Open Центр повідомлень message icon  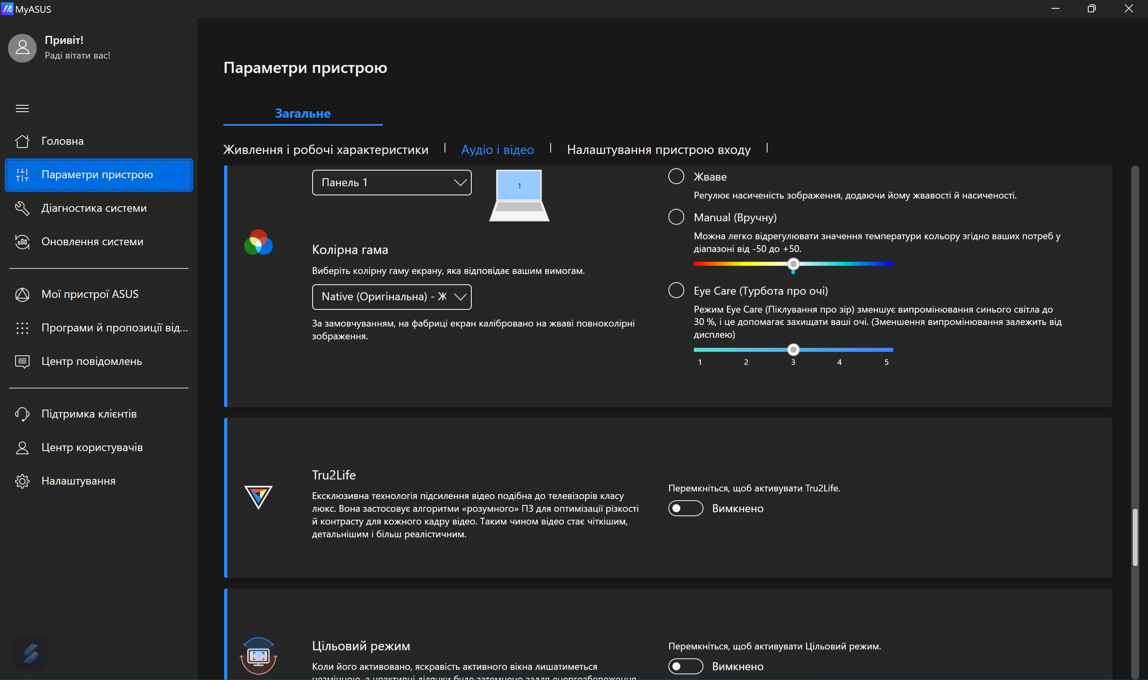pyautogui.click(x=22, y=361)
